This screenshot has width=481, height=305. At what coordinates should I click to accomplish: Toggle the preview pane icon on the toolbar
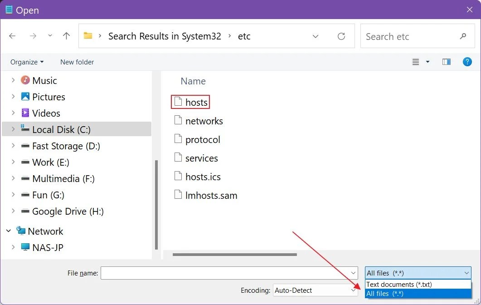point(447,62)
